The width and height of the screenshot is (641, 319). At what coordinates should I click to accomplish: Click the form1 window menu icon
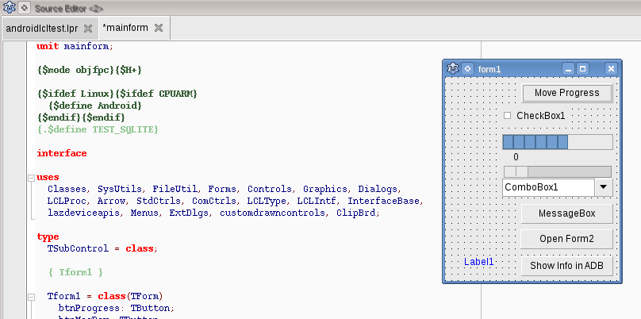(453, 69)
